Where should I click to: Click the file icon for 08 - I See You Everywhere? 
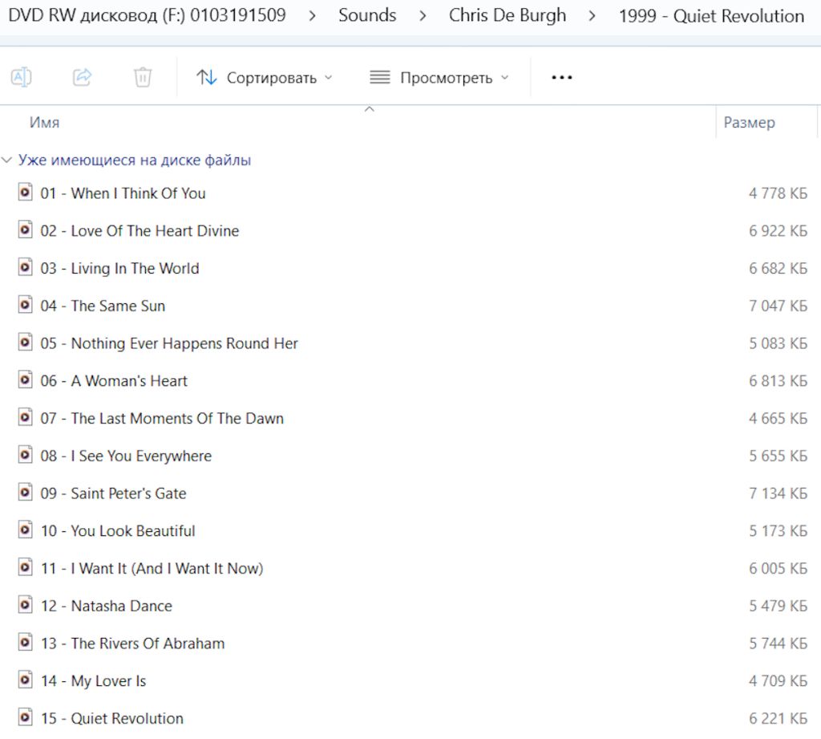point(25,455)
